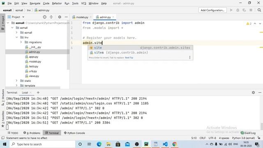
Task: Click the Next Tip link
Action: coord(129,58)
